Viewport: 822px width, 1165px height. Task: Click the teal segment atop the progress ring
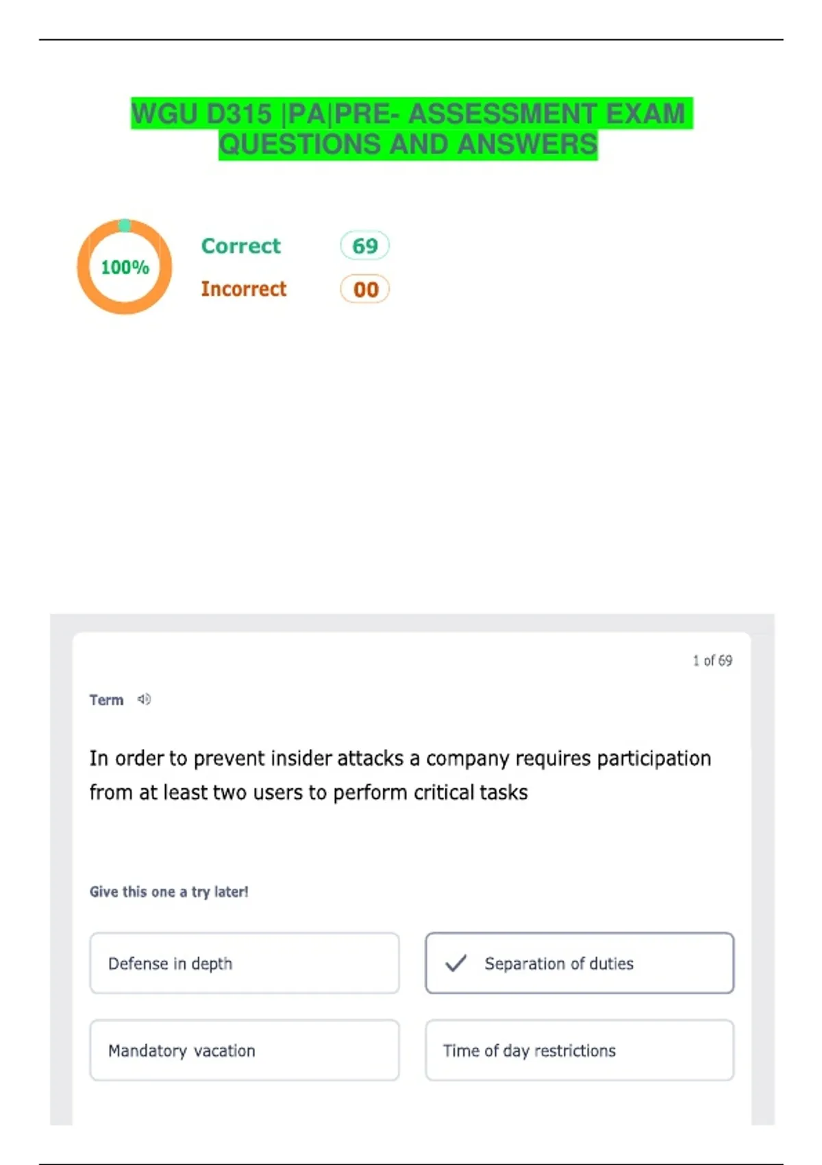pyautogui.click(x=125, y=225)
